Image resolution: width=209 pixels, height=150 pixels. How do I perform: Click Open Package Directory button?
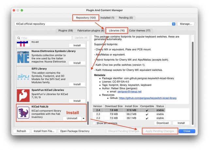pos(75,131)
